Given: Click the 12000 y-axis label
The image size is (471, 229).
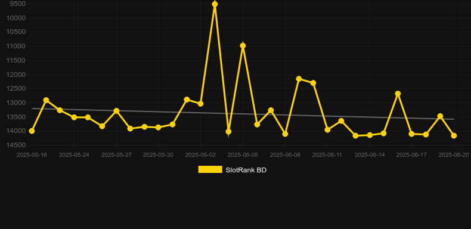Looking at the screenshot, I should coord(16,75).
